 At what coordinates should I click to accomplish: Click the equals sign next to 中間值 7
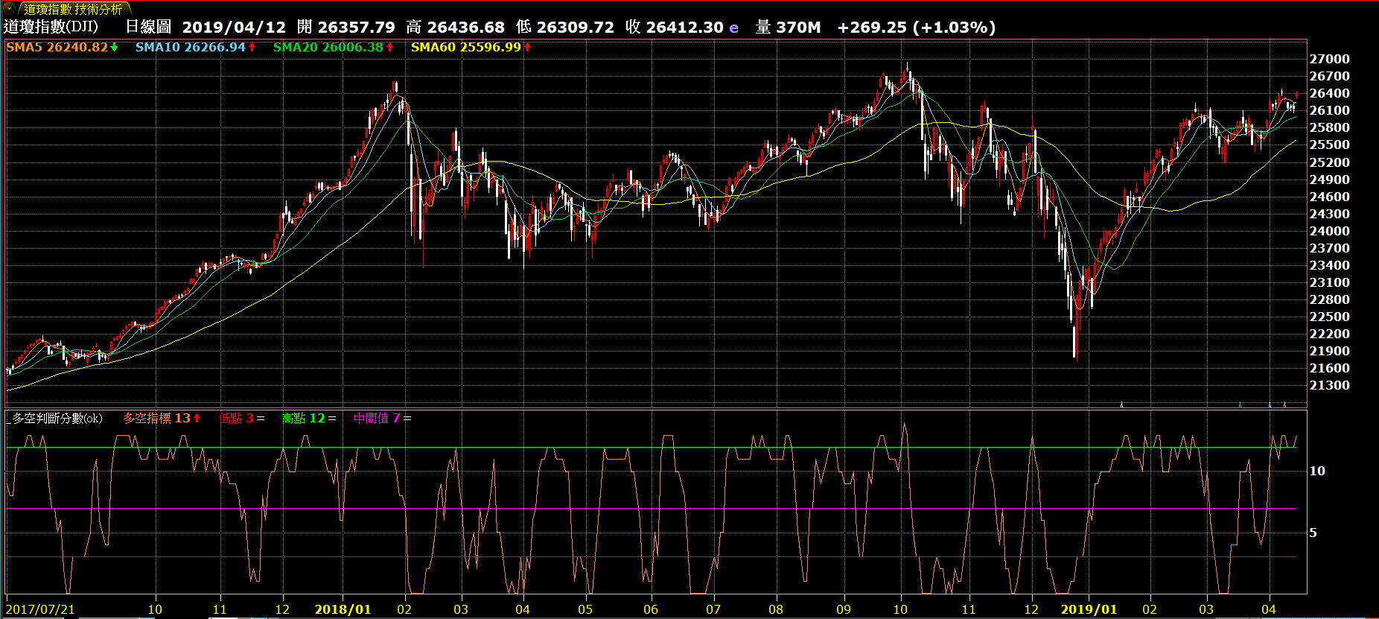point(407,419)
